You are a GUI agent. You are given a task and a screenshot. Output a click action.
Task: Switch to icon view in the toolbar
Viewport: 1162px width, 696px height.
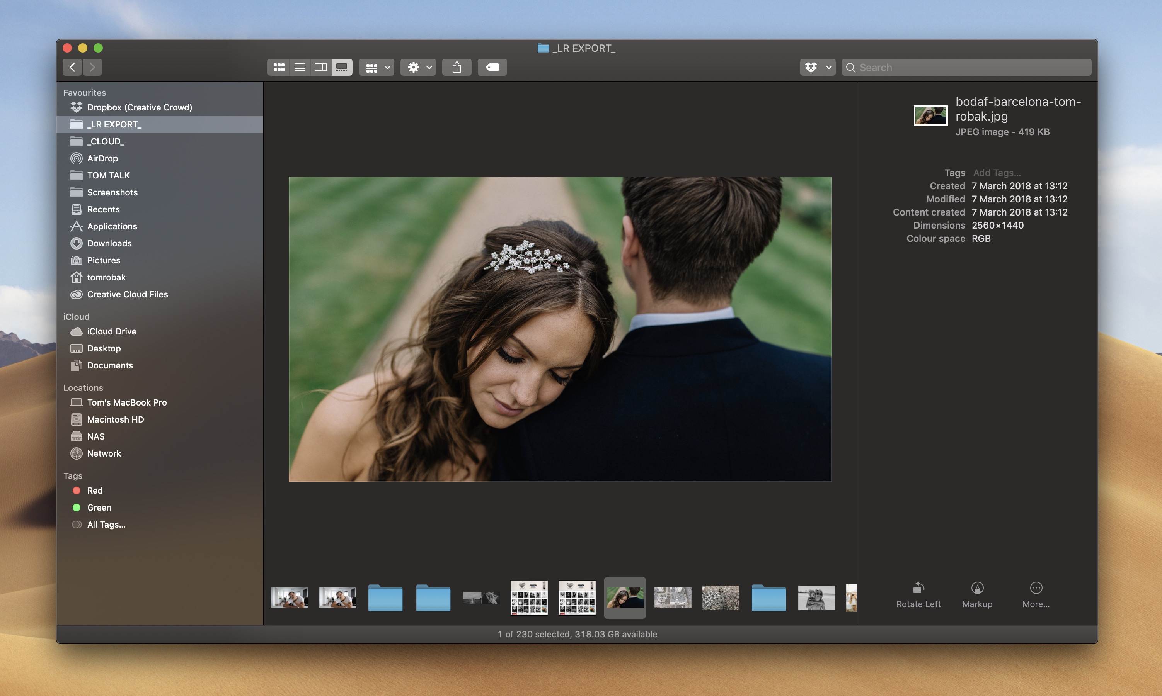click(278, 67)
